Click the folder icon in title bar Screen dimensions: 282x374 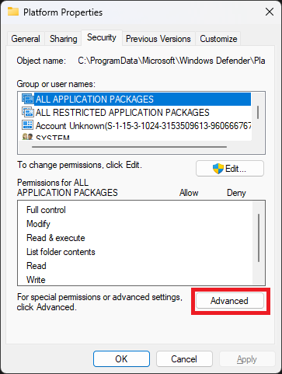click(13, 12)
